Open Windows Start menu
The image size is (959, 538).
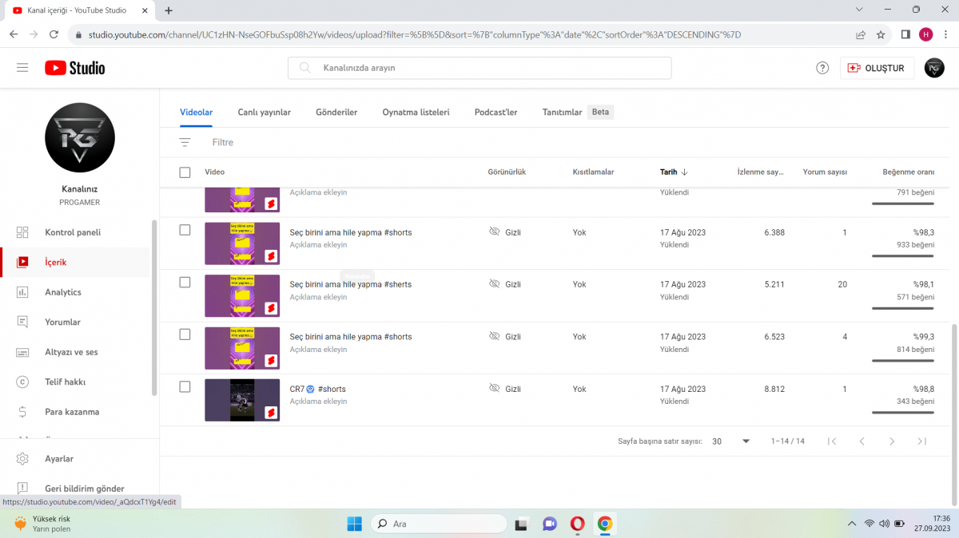354,524
